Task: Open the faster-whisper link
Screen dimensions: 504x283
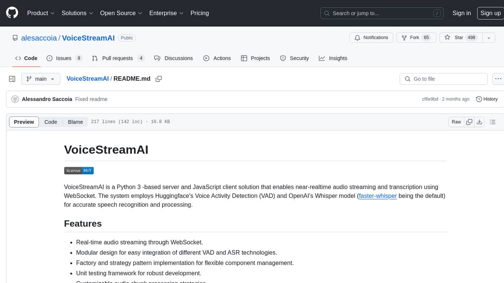Action: click(378, 196)
